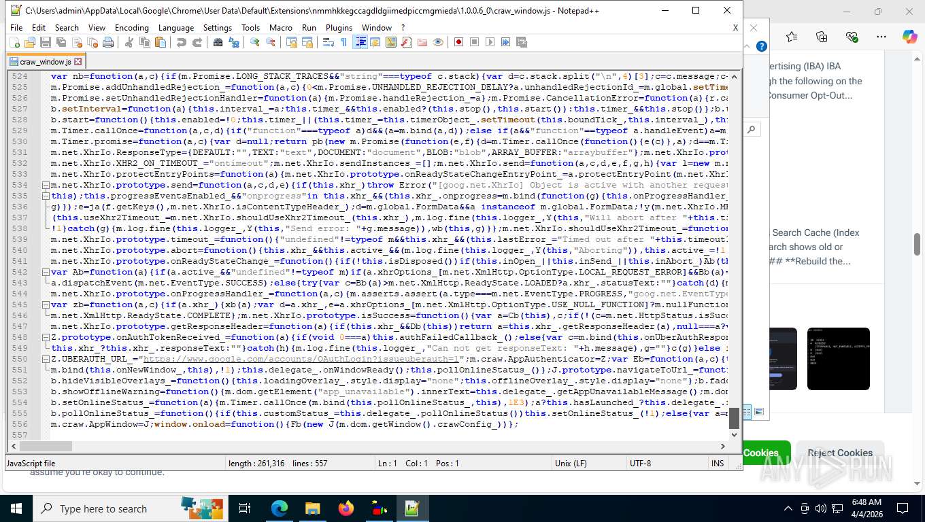Open the Plugins menu
Image resolution: width=925 pixels, height=522 pixels.
tap(339, 28)
